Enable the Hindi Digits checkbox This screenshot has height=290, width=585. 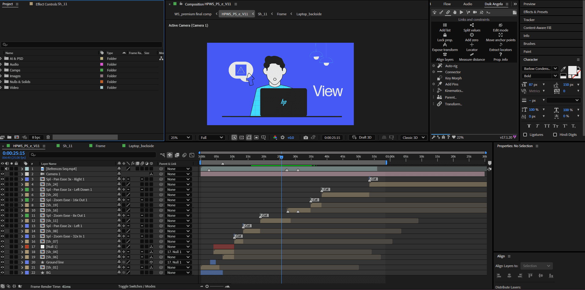pos(555,135)
